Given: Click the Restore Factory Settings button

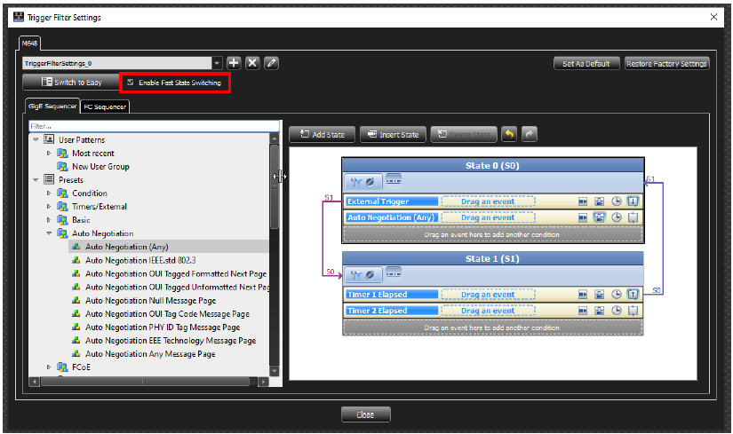Looking at the screenshot, I should (x=666, y=64).
